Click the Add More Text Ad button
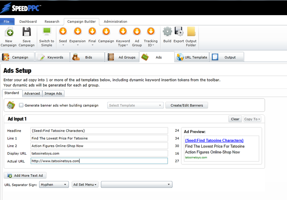The width and height of the screenshot is (287, 200). [25, 176]
